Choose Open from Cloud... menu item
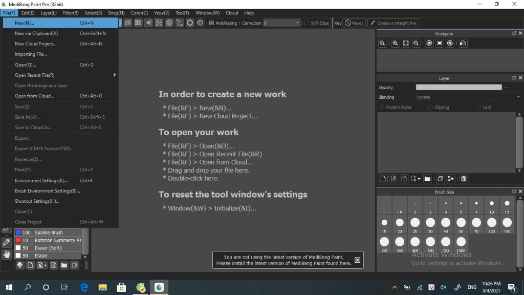524x295 pixels. [61, 96]
